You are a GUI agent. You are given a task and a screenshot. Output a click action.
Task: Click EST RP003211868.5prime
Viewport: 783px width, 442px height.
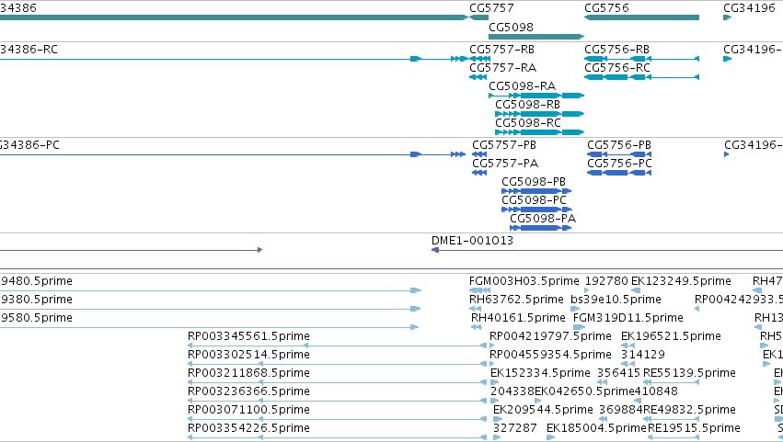click(x=248, y=373)
